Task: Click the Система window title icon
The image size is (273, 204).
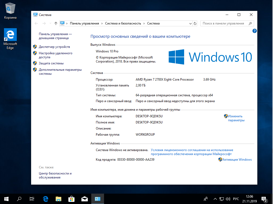Action: click(35, 15)
